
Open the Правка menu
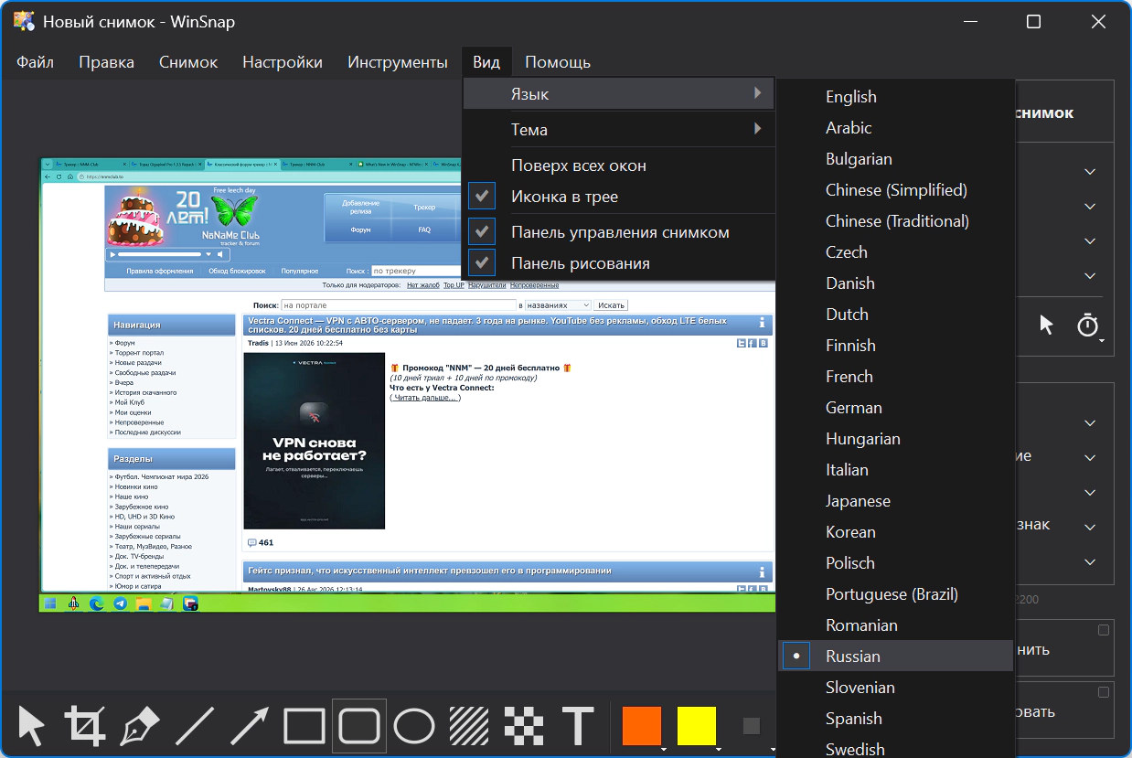pos(106,62)
